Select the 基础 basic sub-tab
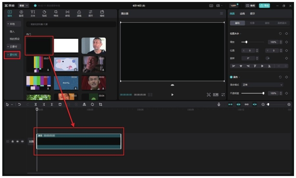Screen dimensions: 296x178 [x=237, y=23]
